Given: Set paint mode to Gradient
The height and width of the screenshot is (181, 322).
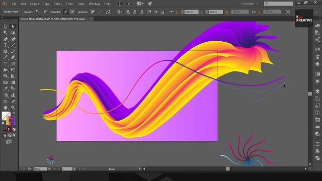Looking at the screenshot, I should [9, 129].
